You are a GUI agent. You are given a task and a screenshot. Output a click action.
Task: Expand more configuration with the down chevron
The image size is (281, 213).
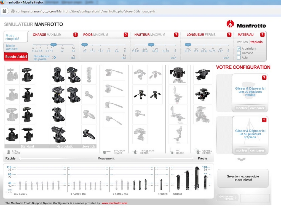pyautogui.click(x=241, y=159)
